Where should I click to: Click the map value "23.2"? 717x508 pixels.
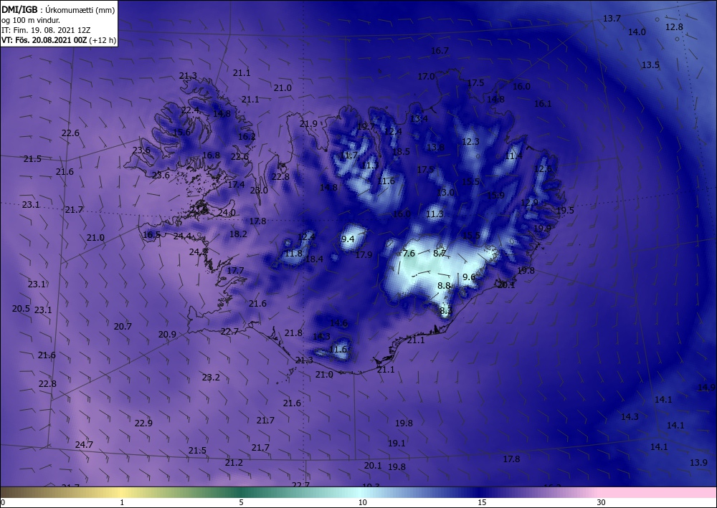point(211,378)
